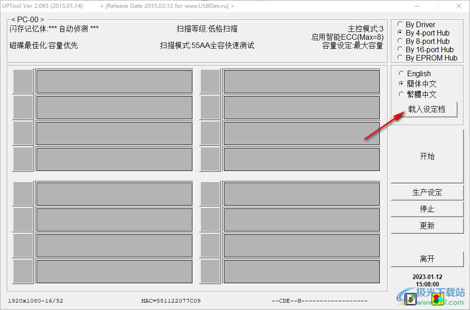
Task: Click the 磁碟最佳化:容量优先 label
Action: click(44, 45)
